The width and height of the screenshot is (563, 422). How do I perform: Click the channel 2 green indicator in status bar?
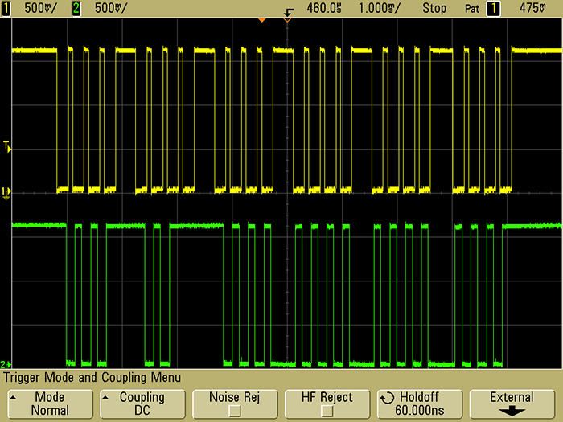(x=78, y=7)
